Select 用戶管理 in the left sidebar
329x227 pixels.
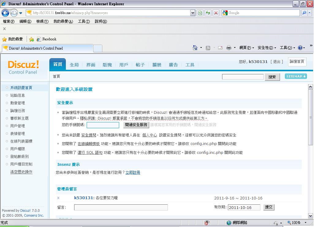pos(17,126)
